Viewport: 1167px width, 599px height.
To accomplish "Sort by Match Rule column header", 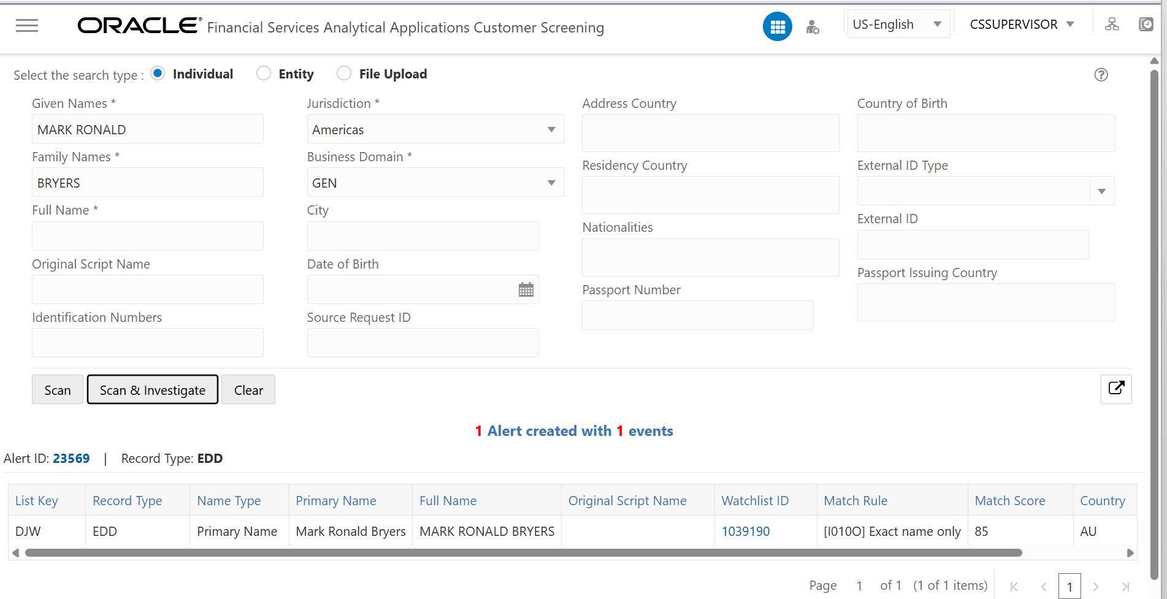I will click(855, 501).
